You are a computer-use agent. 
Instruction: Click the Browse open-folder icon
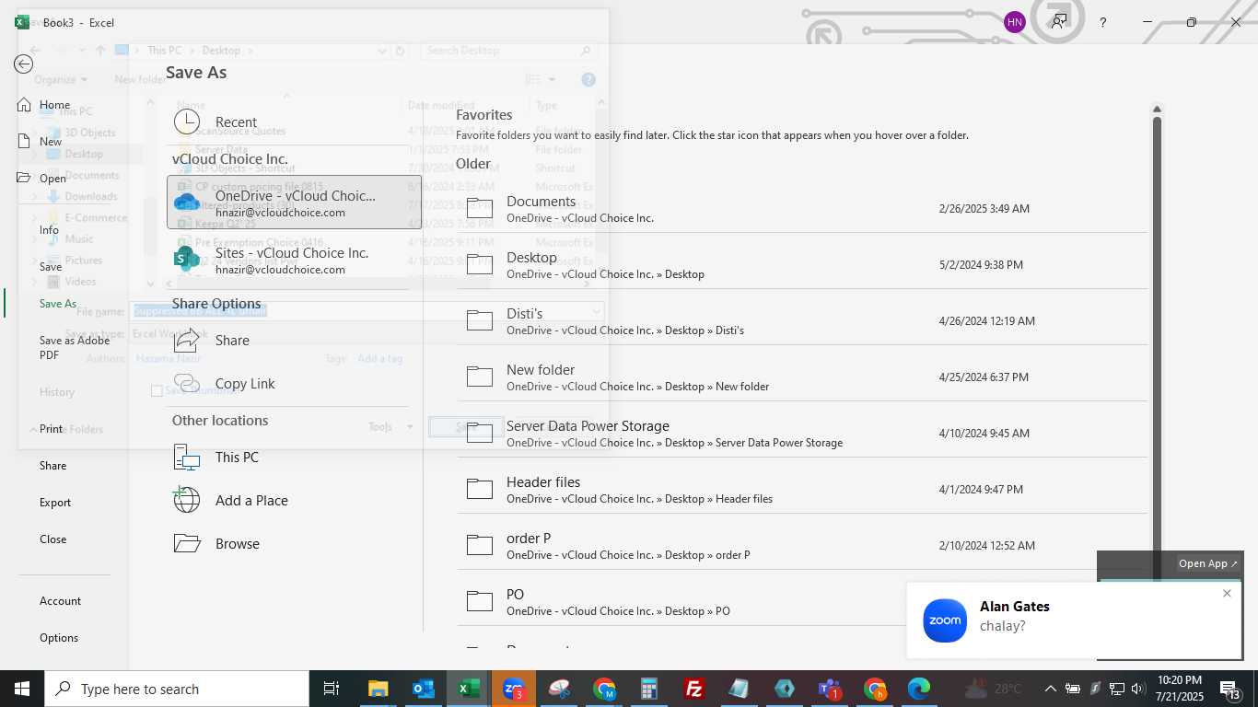point(187,543)
